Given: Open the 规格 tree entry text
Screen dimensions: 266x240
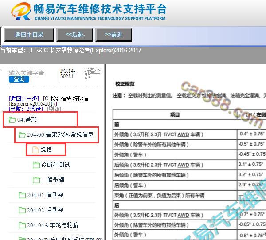Looking at the screenshot, I should [46, 150].
